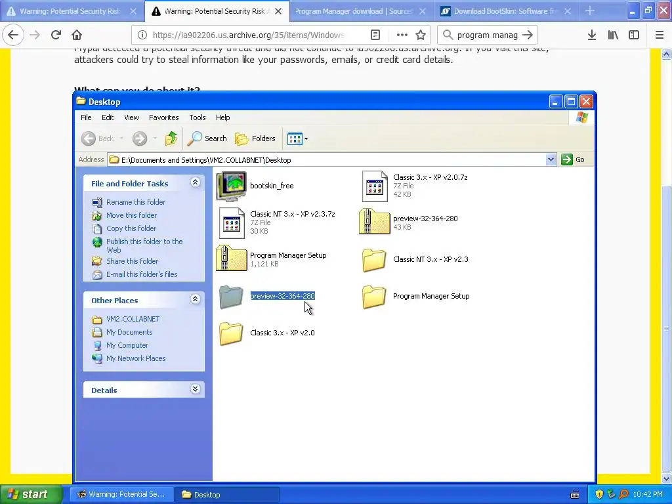This screenshot has height=504, width=672.
Task: Click the Explorer Forward arrow button
Action: tap(140, 138)
